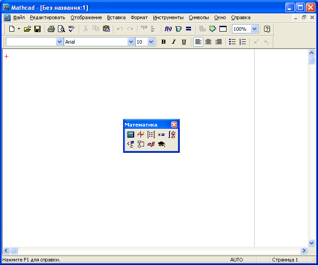Click the Open file folder icon
This screenshot has width=318, height=265.
(x=27, y=29)
